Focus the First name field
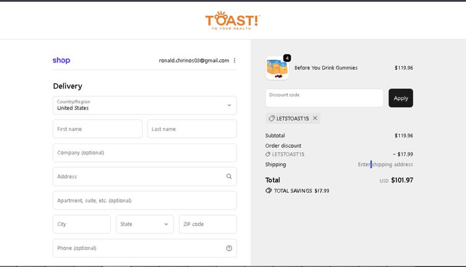This screenshot has height=267, width=466. [x=97, y=129]
